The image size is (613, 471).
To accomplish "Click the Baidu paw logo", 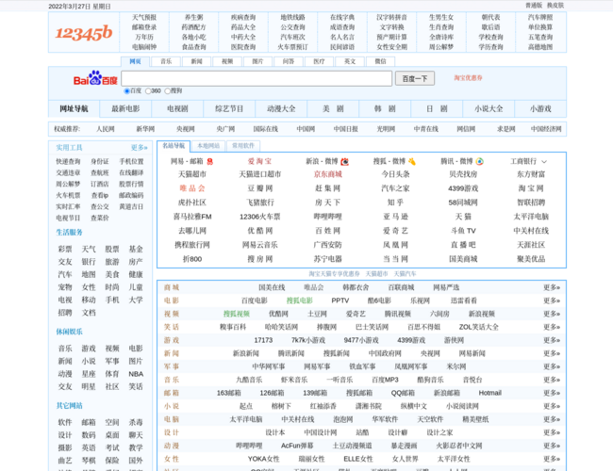I will [x=95, y=78].
